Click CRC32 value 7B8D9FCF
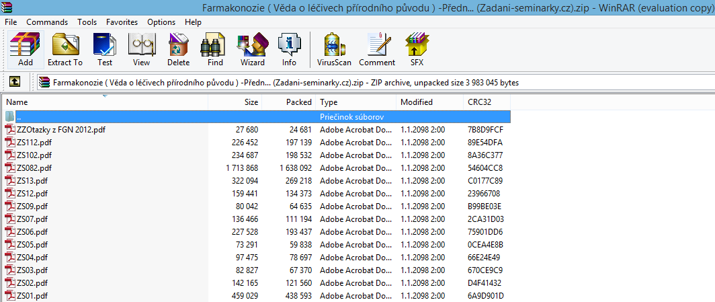715x302 pixels. (486, 130)
